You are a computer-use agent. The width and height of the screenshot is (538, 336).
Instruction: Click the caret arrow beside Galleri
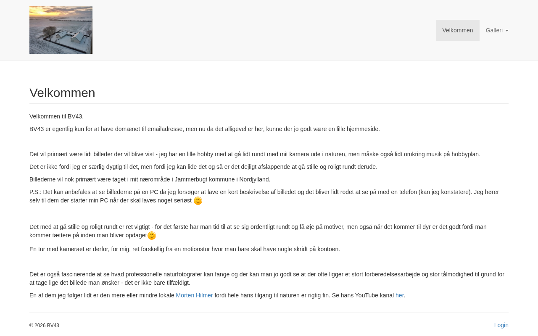pyautogui.click(x=507, y=31)
